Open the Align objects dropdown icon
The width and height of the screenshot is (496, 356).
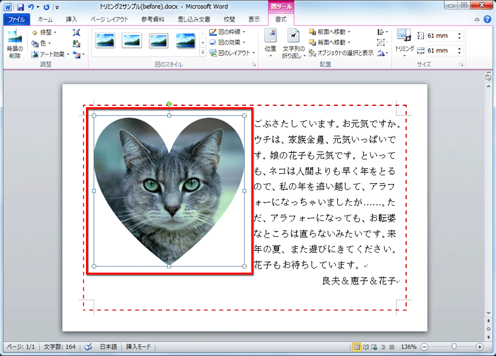point(382,32)
